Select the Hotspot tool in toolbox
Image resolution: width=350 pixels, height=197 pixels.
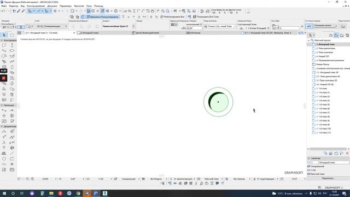tap(12, 164)
